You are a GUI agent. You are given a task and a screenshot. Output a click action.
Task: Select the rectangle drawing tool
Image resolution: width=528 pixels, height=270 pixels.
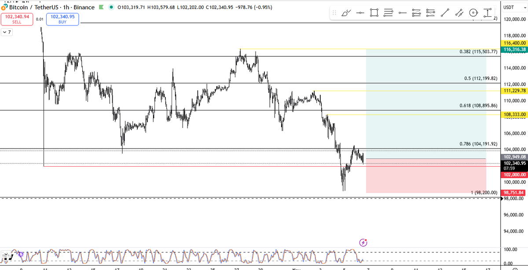[374, 13]
